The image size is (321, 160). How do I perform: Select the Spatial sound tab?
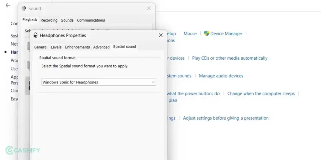124,47
